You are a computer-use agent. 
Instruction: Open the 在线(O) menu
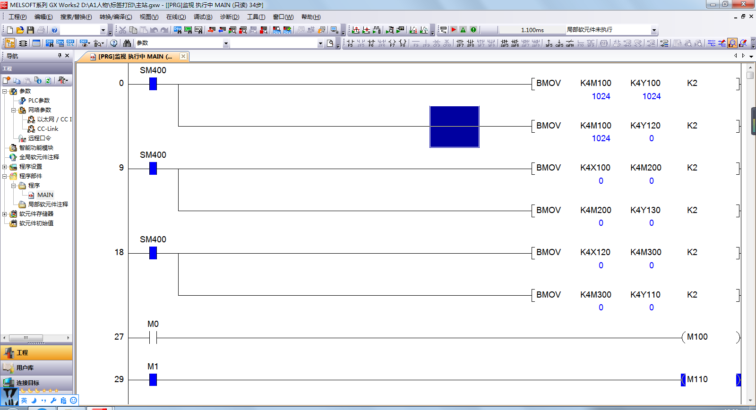pyautogui.click(x=176, y=17)
